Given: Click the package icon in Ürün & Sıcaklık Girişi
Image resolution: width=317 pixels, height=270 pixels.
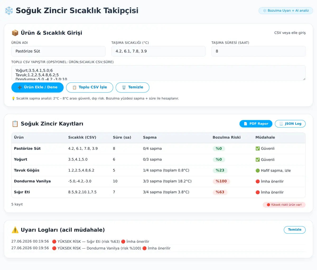Looking at the screenshot, I should tap(15, 33).
